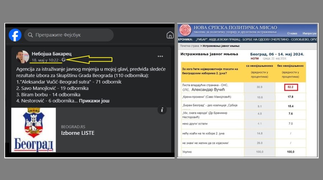Click the post timestamp '18. мај у 10:22'
Screen dimensions: 323x180
click(x=46, y=60)
